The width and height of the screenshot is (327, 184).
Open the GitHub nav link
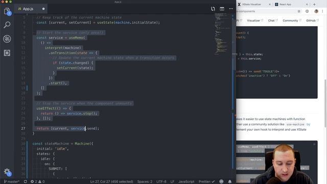click(x=312, y=20)
